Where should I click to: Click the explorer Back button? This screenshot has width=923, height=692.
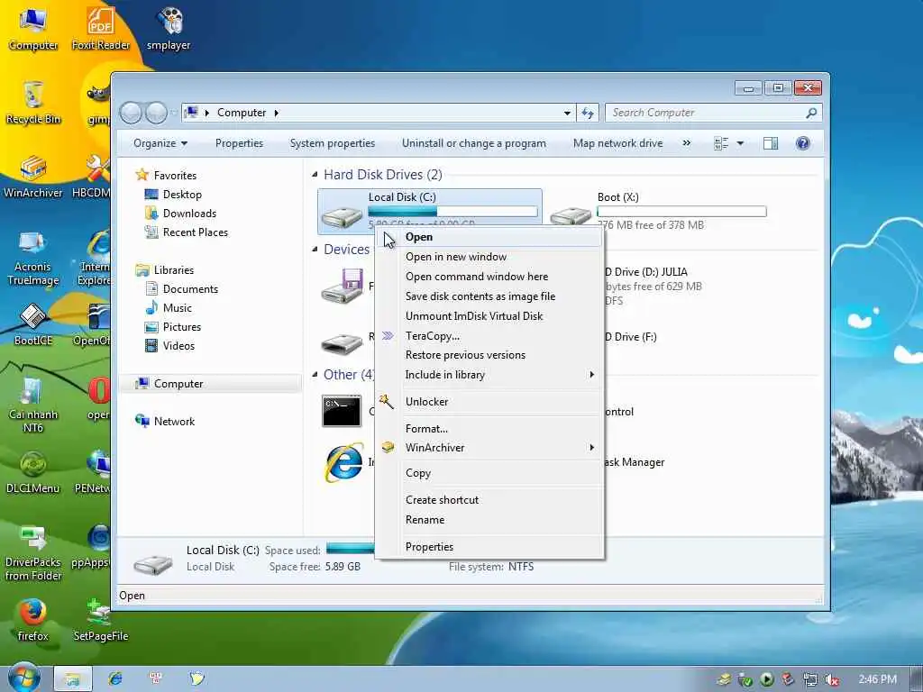132,113
